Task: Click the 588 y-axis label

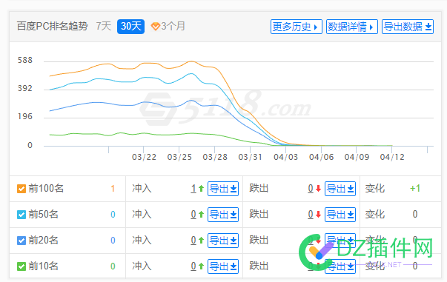Action: [25, 61]
